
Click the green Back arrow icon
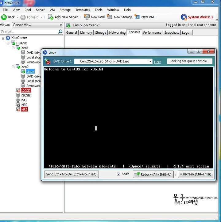click(x=4, y=17)
